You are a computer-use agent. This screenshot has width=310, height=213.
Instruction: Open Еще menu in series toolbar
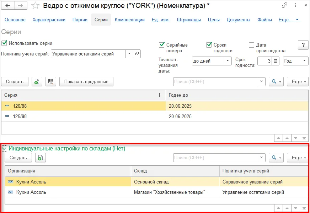(298, 81)
